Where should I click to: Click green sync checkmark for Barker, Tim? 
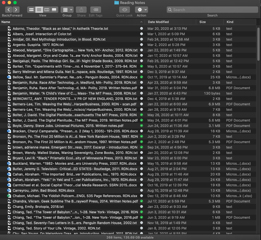coord(142,66)
